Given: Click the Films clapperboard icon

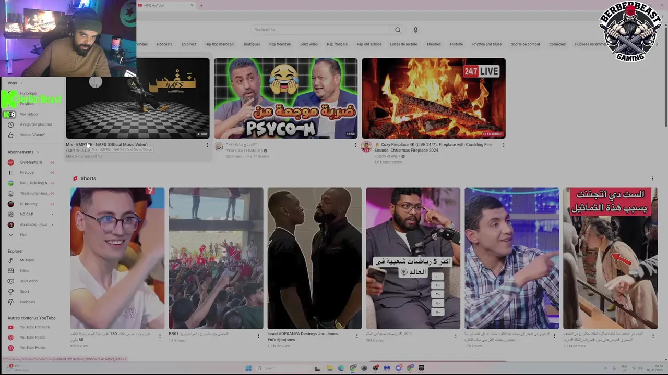Looking at the screenshot, I should point(10,270).
